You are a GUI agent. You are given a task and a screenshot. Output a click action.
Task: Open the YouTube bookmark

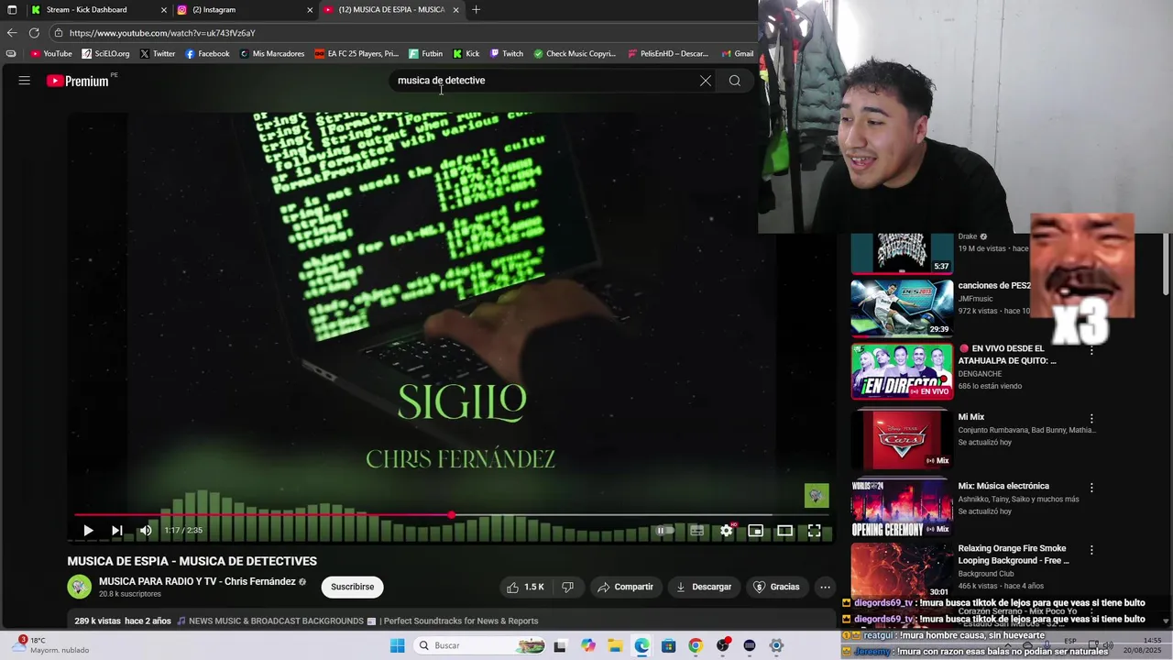coord(51,54)
